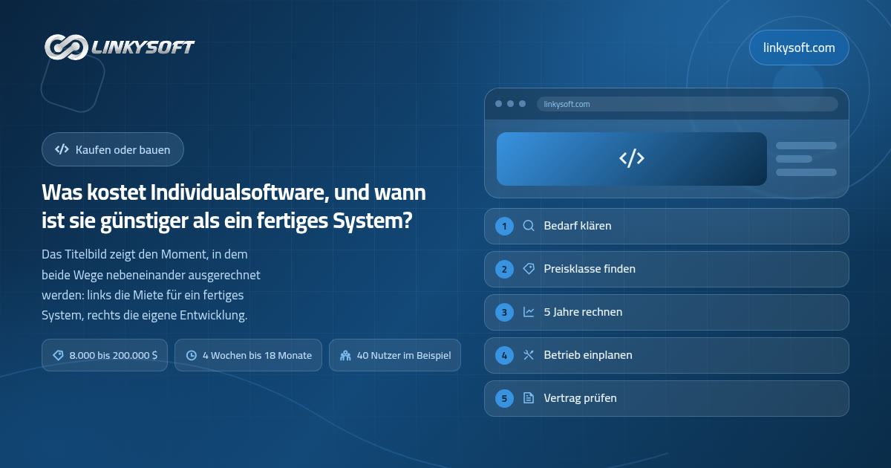Screen dimensions: 891x468
Task: Click the document icon in Vertrag prüfen
Action: [x=529, y=398]
